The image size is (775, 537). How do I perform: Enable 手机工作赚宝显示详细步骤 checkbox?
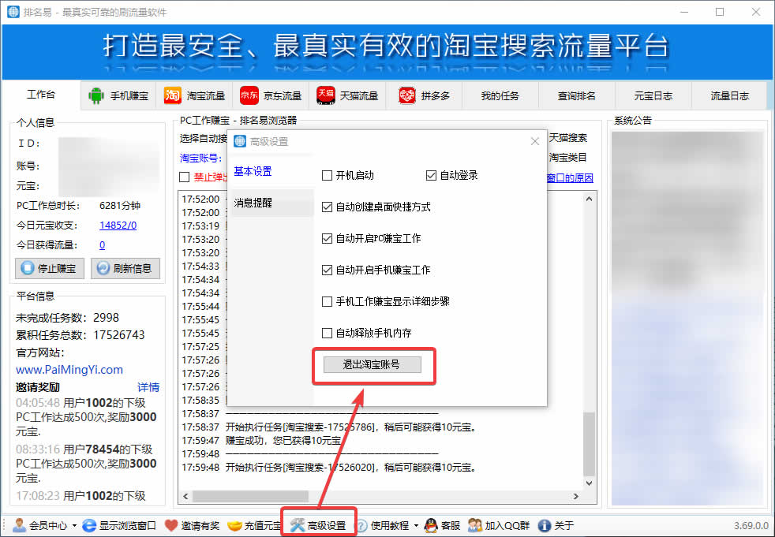pyautogui.click(x=327, y=301)
